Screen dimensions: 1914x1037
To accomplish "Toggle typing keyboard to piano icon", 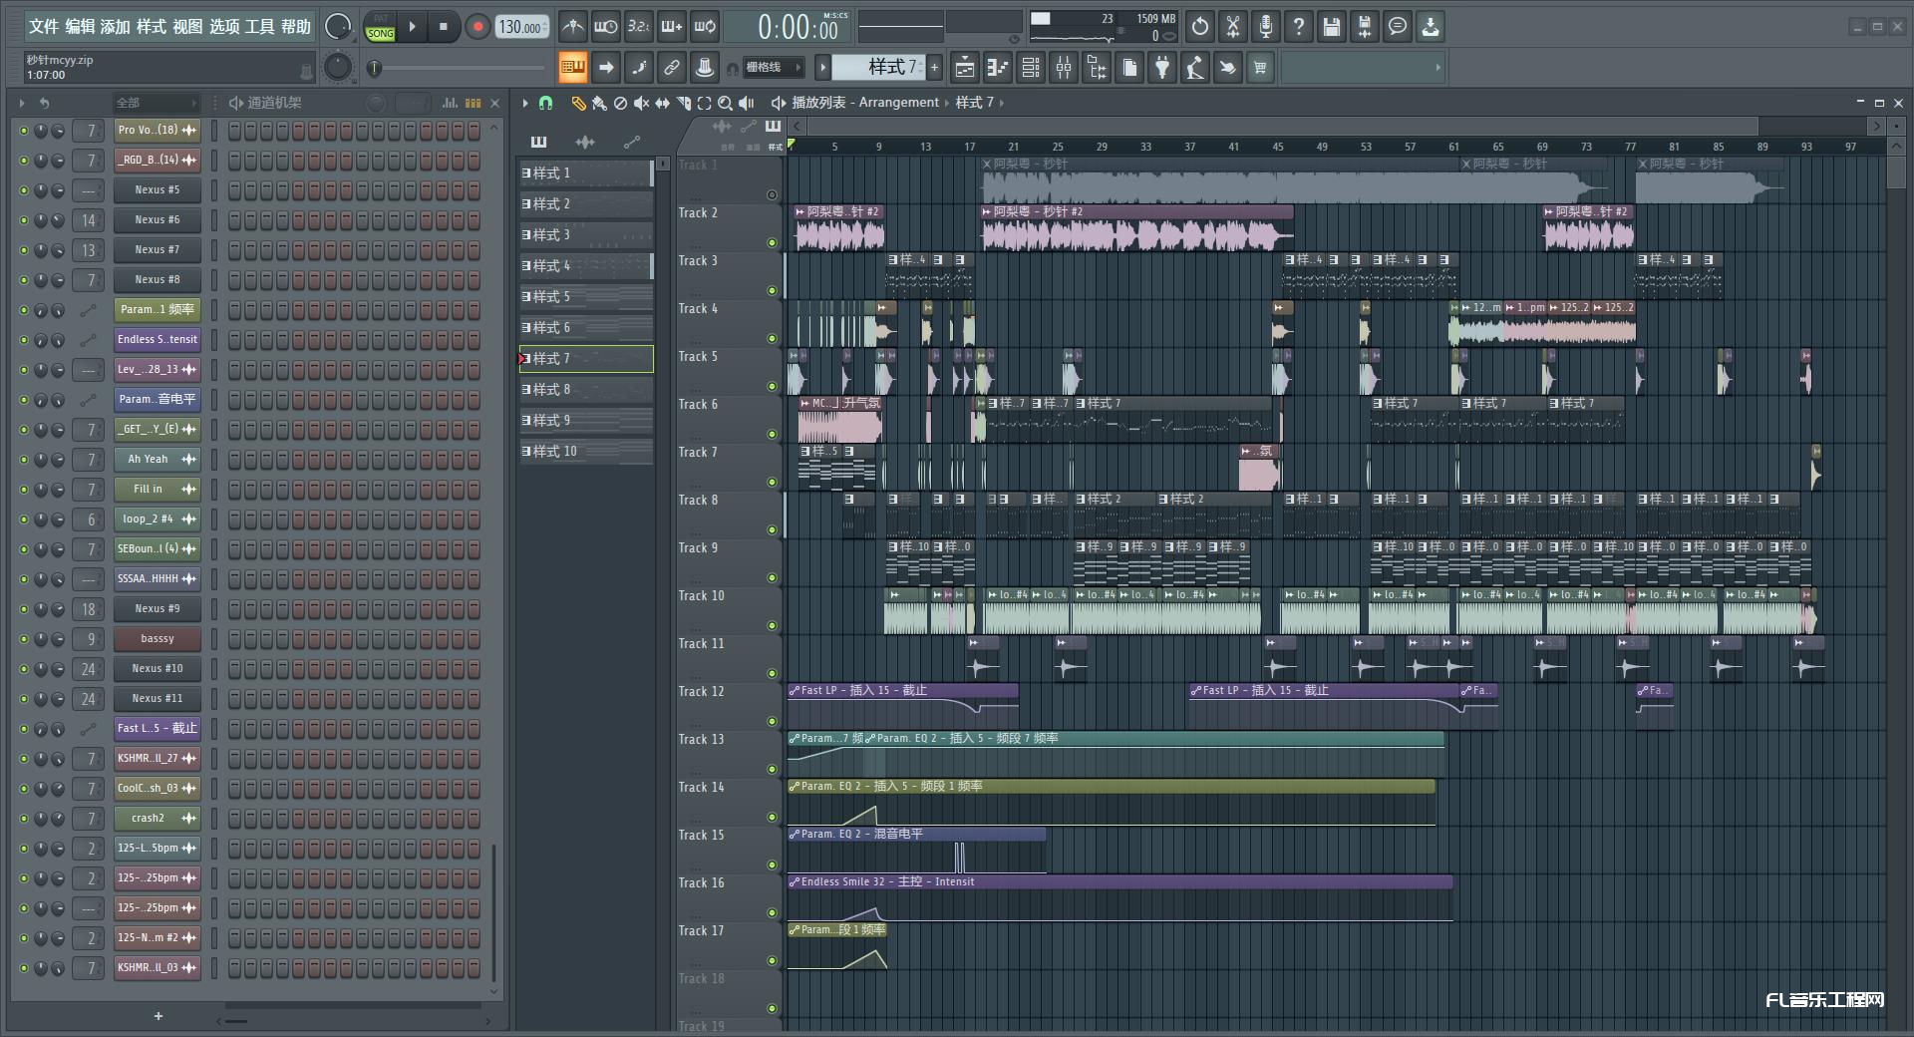I will [x=572, y=68].
